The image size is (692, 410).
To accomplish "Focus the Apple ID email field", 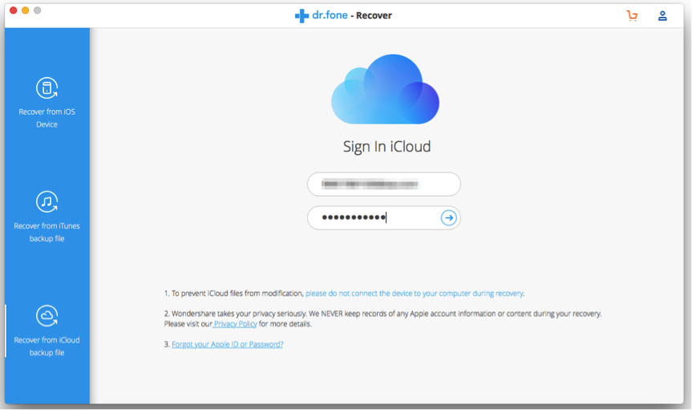I will (x=384, y=185).
